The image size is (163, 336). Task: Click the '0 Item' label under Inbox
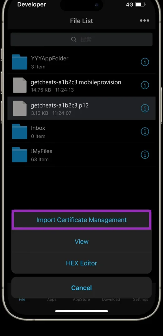coord(38,136)
